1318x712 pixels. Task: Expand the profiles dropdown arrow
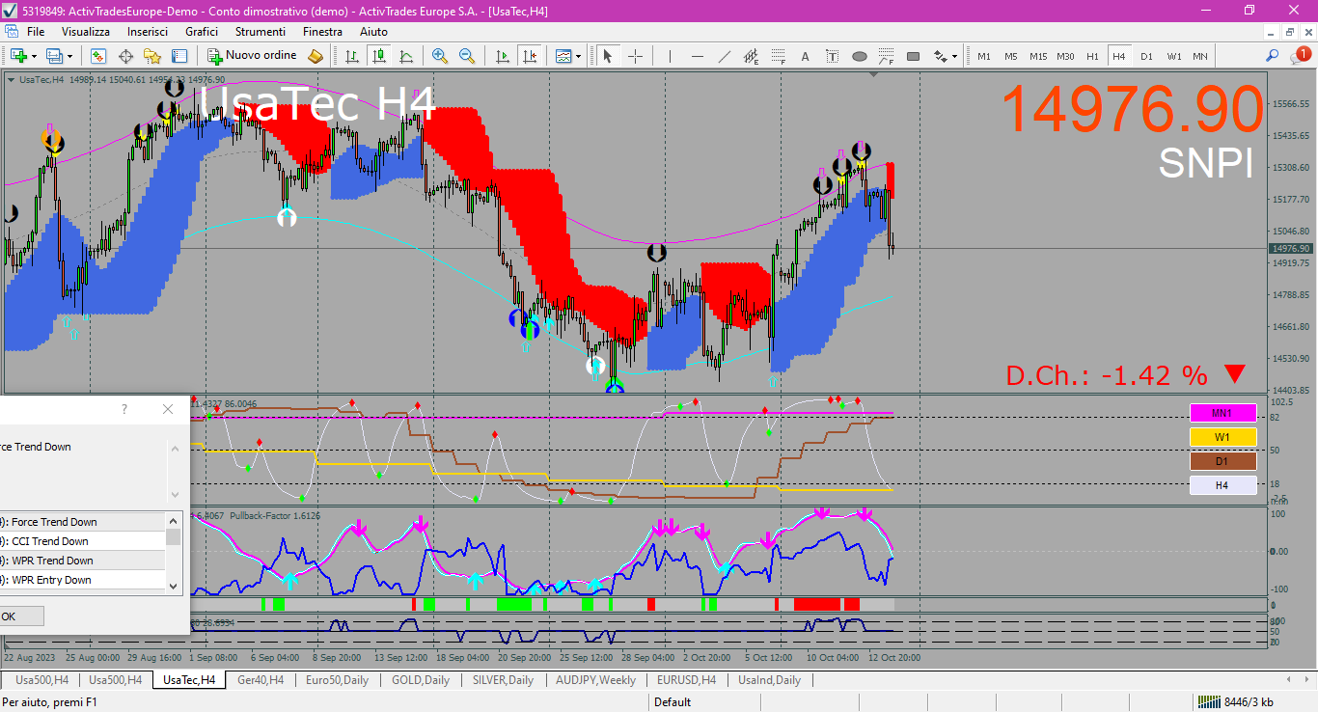[x=69, y=56]
